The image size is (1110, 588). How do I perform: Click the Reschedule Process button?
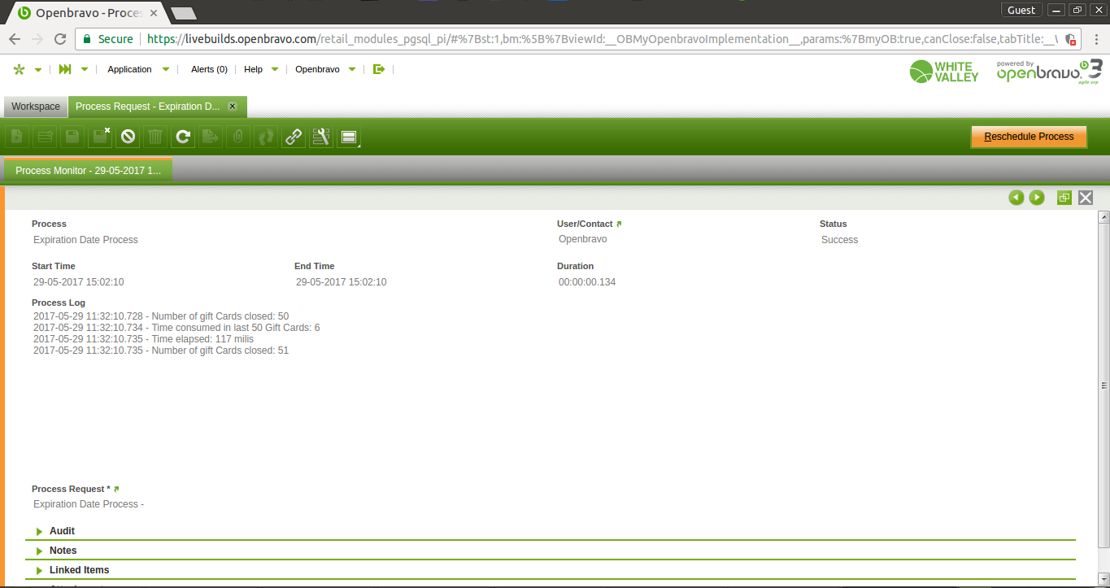1029,137
